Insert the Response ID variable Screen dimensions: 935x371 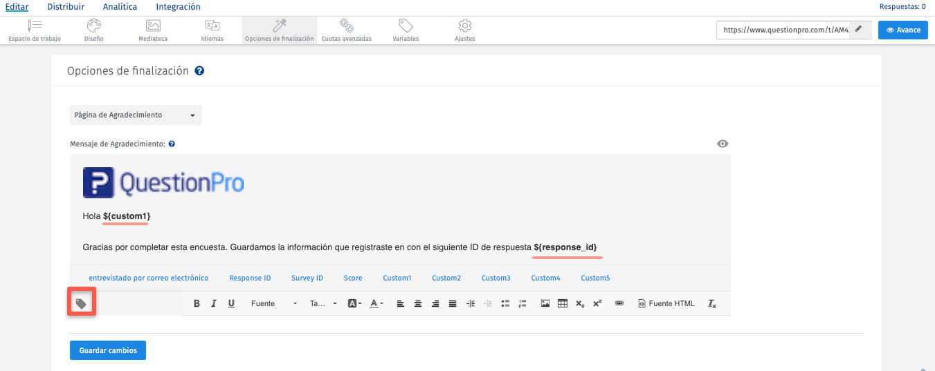pos(250,278)
